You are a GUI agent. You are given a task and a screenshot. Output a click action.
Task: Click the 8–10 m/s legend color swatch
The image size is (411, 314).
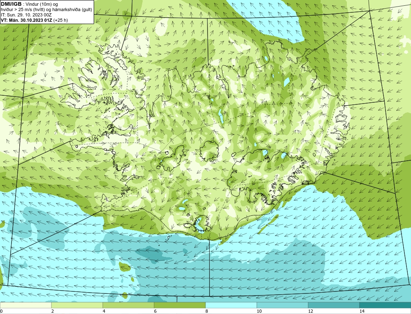231,305
